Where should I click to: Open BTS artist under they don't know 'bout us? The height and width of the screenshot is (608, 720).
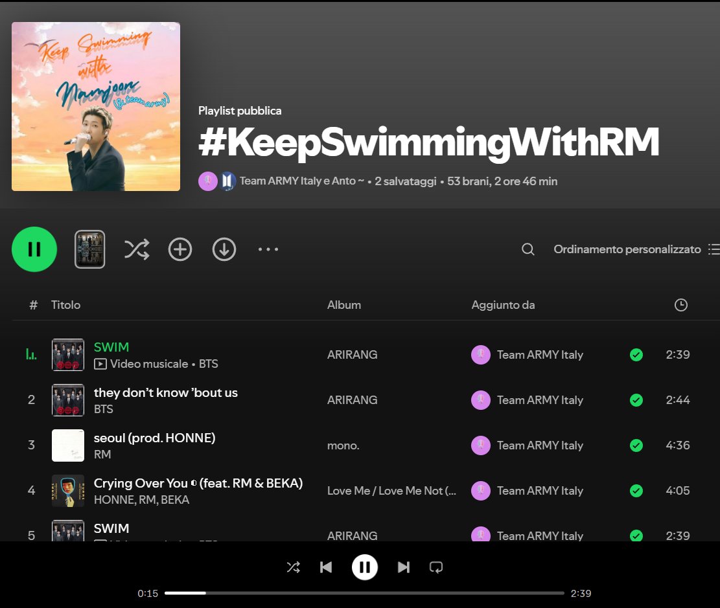pyautogui.click(x=103, y=409)
